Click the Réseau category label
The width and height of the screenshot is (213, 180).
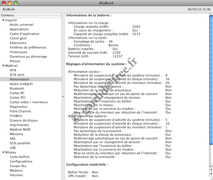pyautogui.click(x=11, y=152)
